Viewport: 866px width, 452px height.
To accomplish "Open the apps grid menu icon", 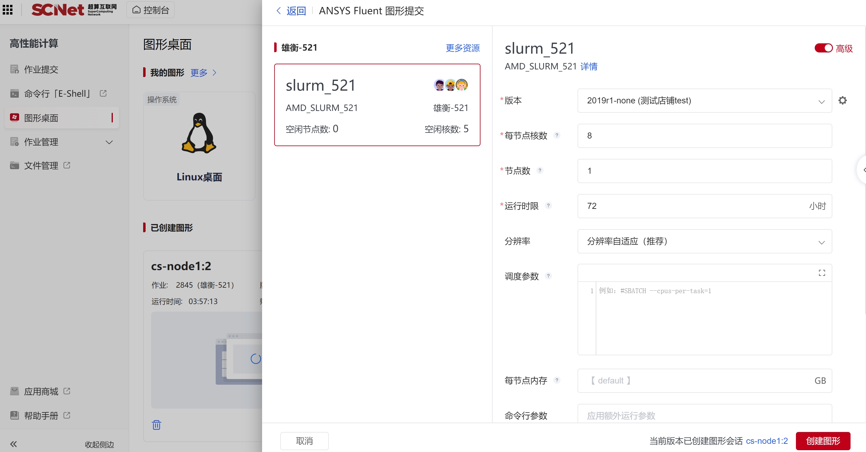I will click(x=7, y=10).
